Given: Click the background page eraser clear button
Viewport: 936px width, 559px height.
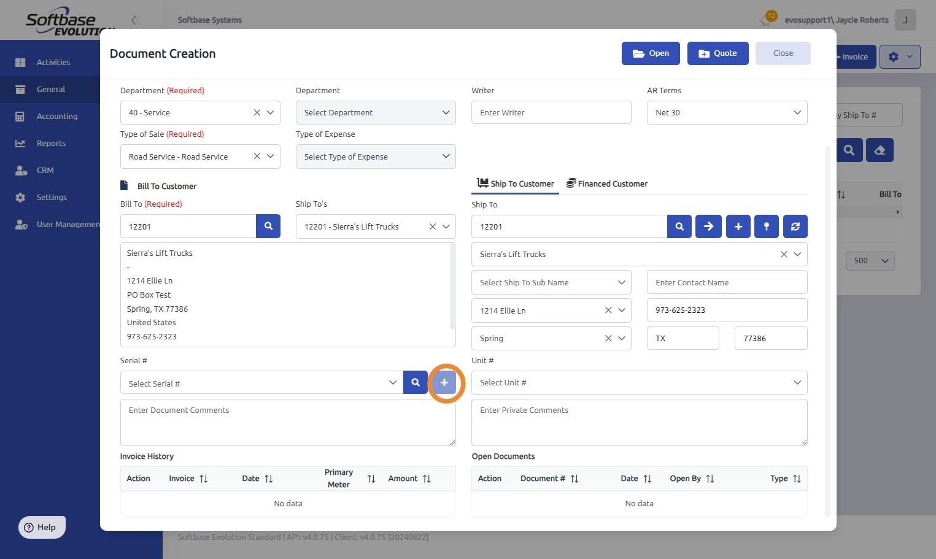Looking at the screenshot, I should point(880,150).
